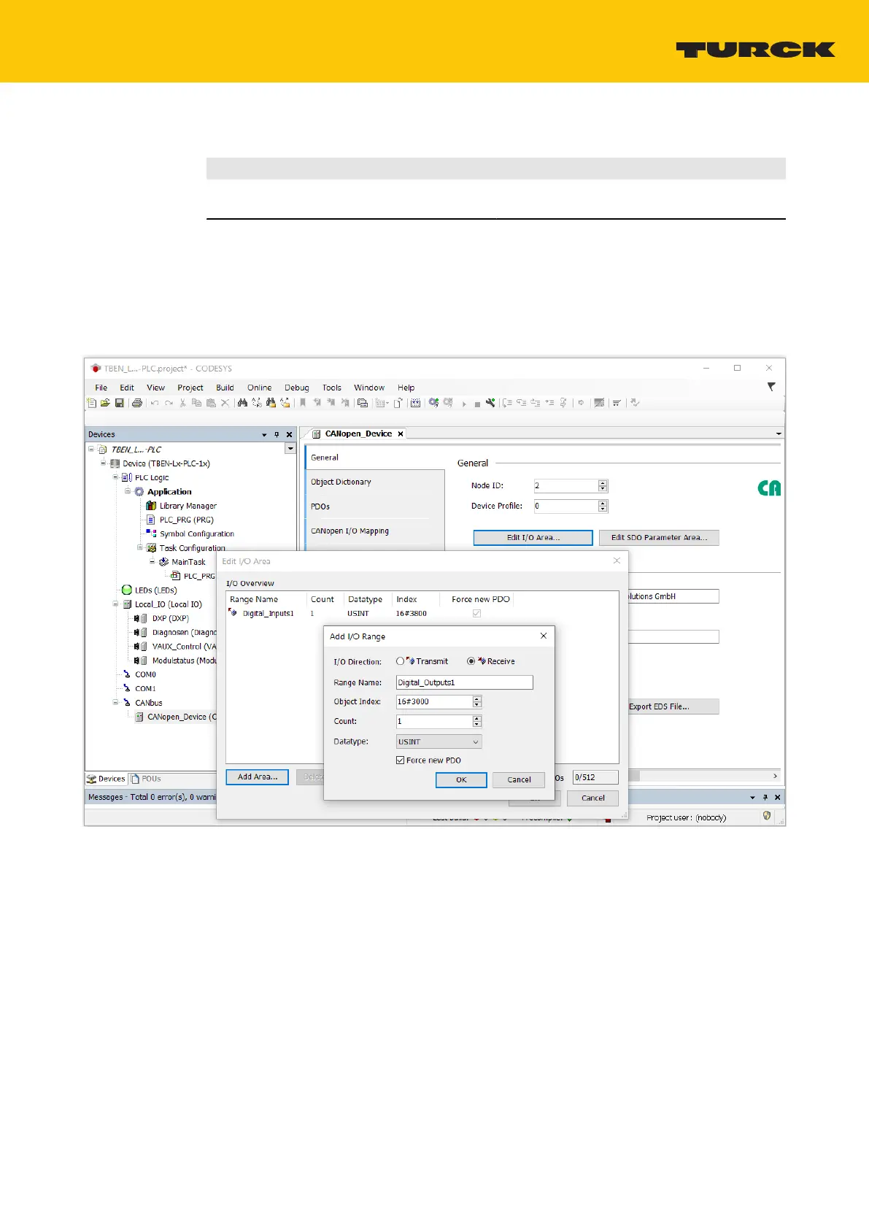This screenshot has height=1229, width=869.
Task: Open the TBEN_L...-PLC project dropdown button
Action: click(290, 449)
